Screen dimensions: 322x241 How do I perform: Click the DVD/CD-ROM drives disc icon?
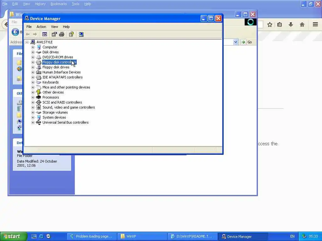[x=39, y=57]
